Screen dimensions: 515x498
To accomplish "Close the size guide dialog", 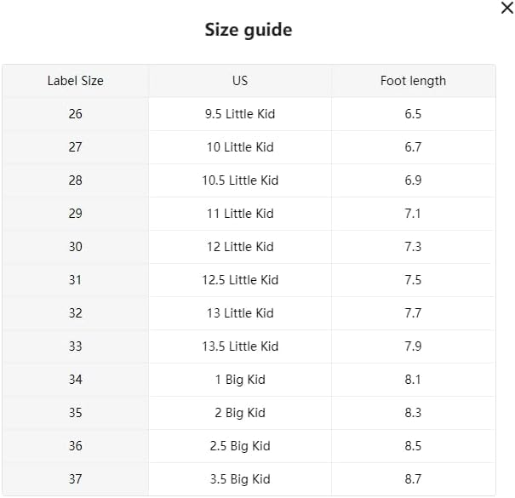I will (x=506, y=9).
